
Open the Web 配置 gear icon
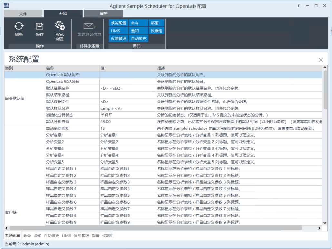[60, 26]
